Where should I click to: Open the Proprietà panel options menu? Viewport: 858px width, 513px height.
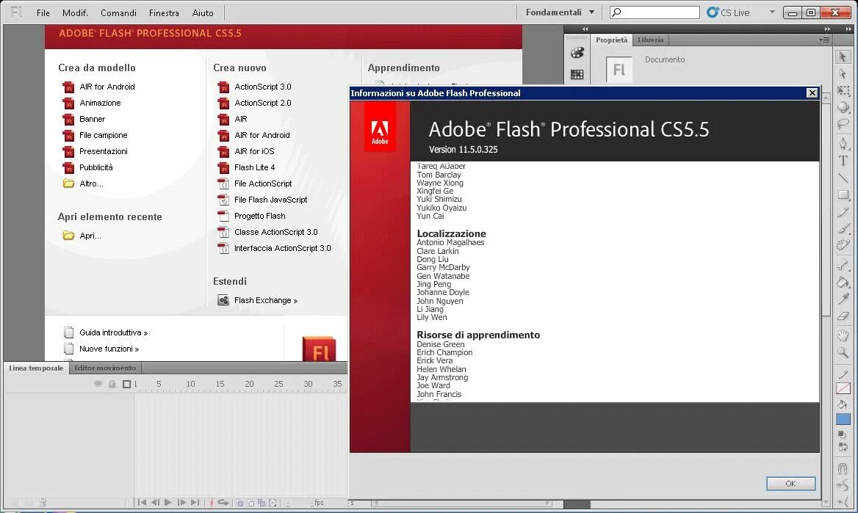(825, 40)
